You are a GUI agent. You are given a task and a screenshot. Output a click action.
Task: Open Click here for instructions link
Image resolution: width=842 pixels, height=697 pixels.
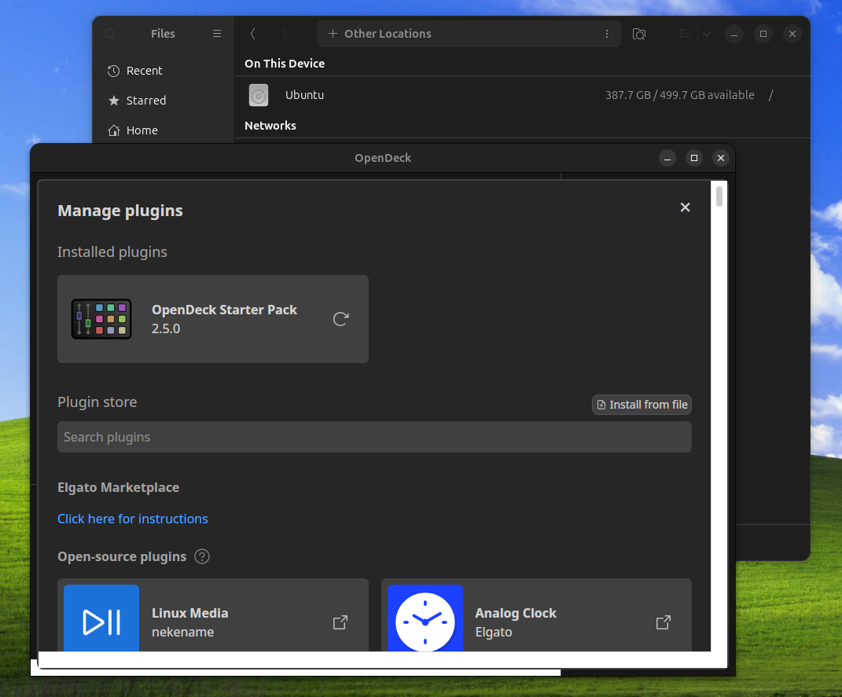[x=133, y=519]
